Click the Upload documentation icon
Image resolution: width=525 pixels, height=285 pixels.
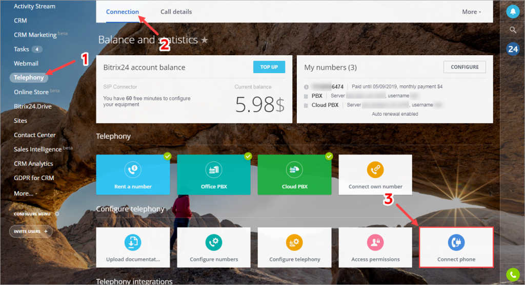click(x=133, y=242)
